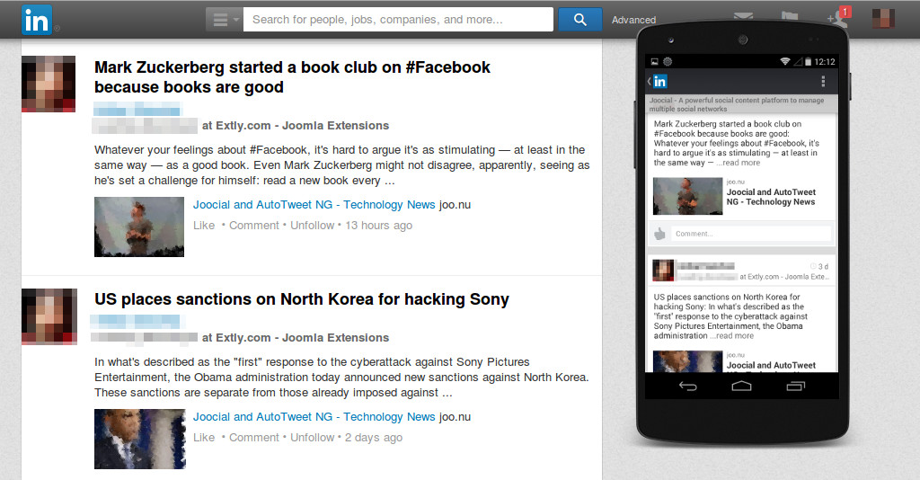
Task: Tap Android recent apps button
Action: 796,387
